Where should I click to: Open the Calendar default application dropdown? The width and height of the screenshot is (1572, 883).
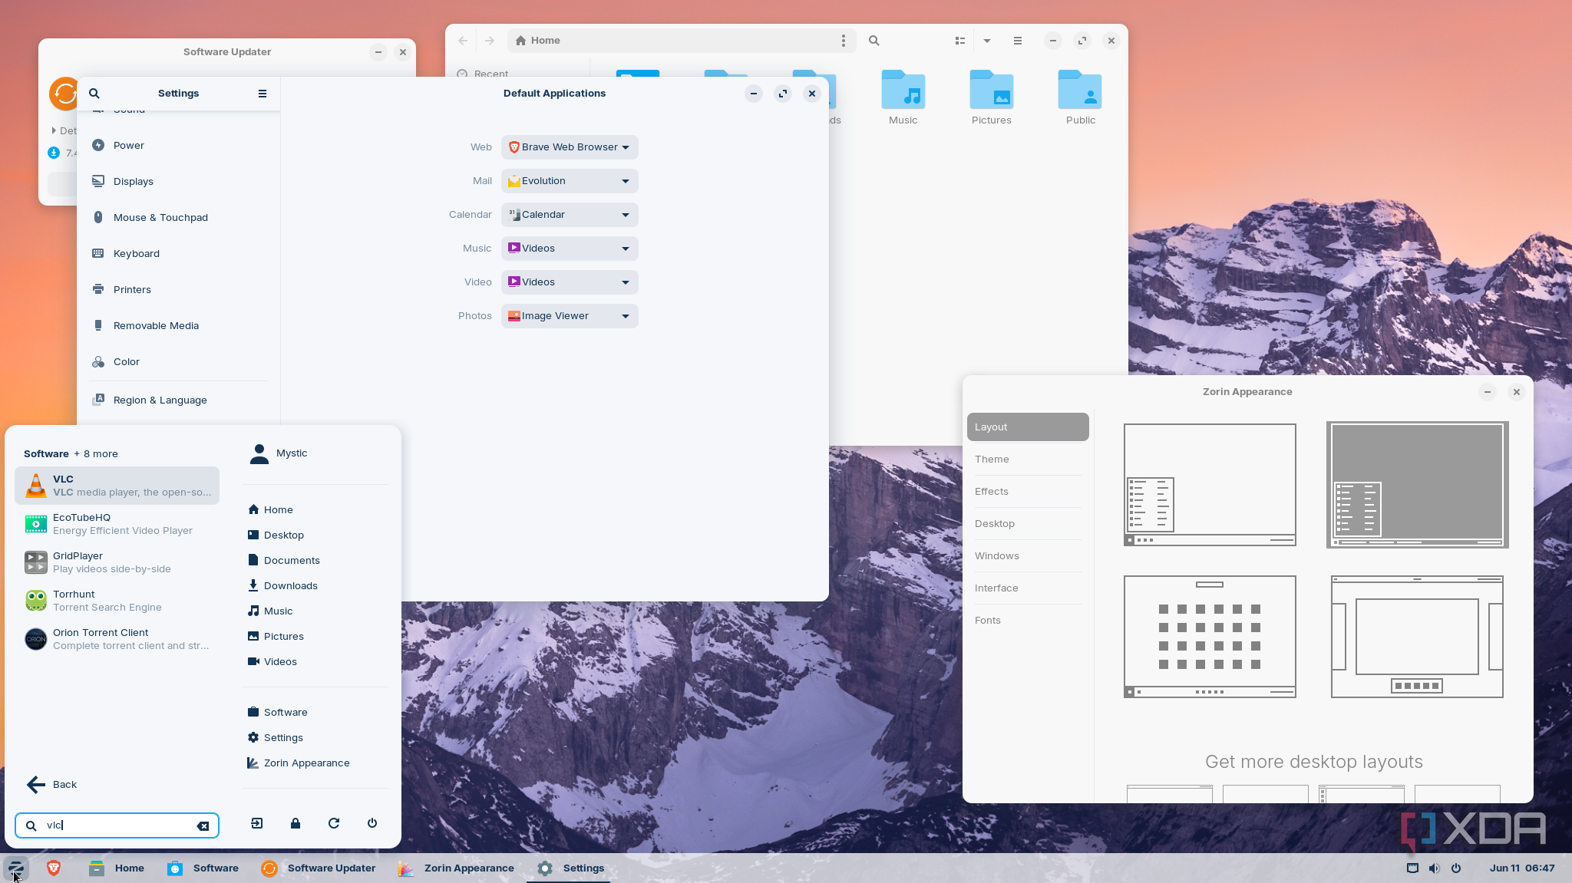[570, 215]
